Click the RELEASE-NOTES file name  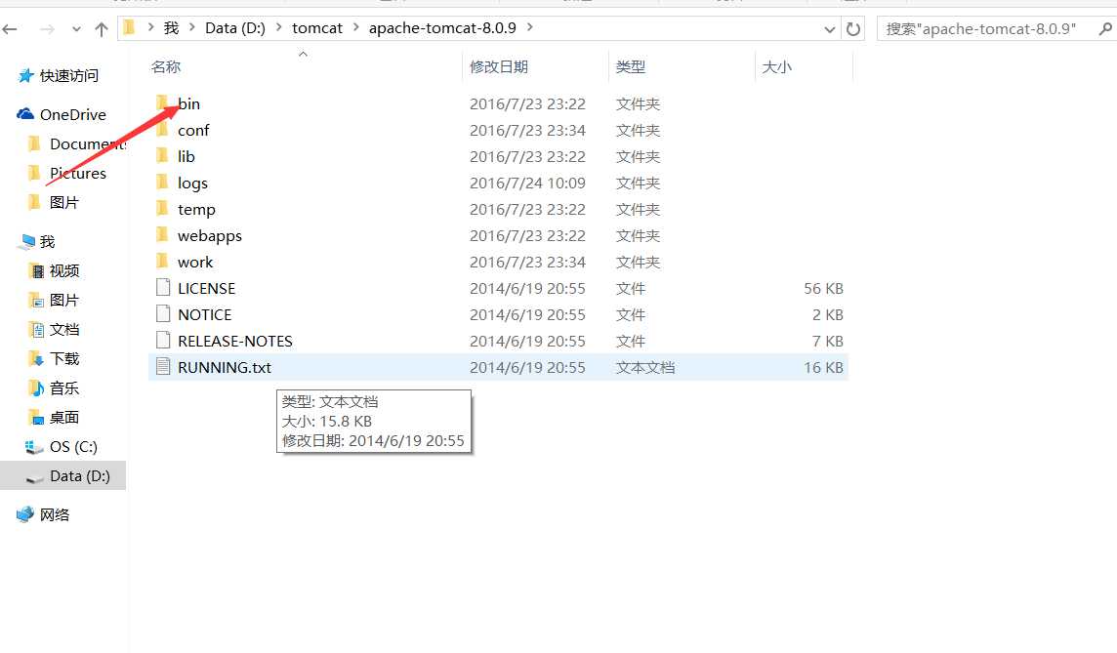(235, 341)
